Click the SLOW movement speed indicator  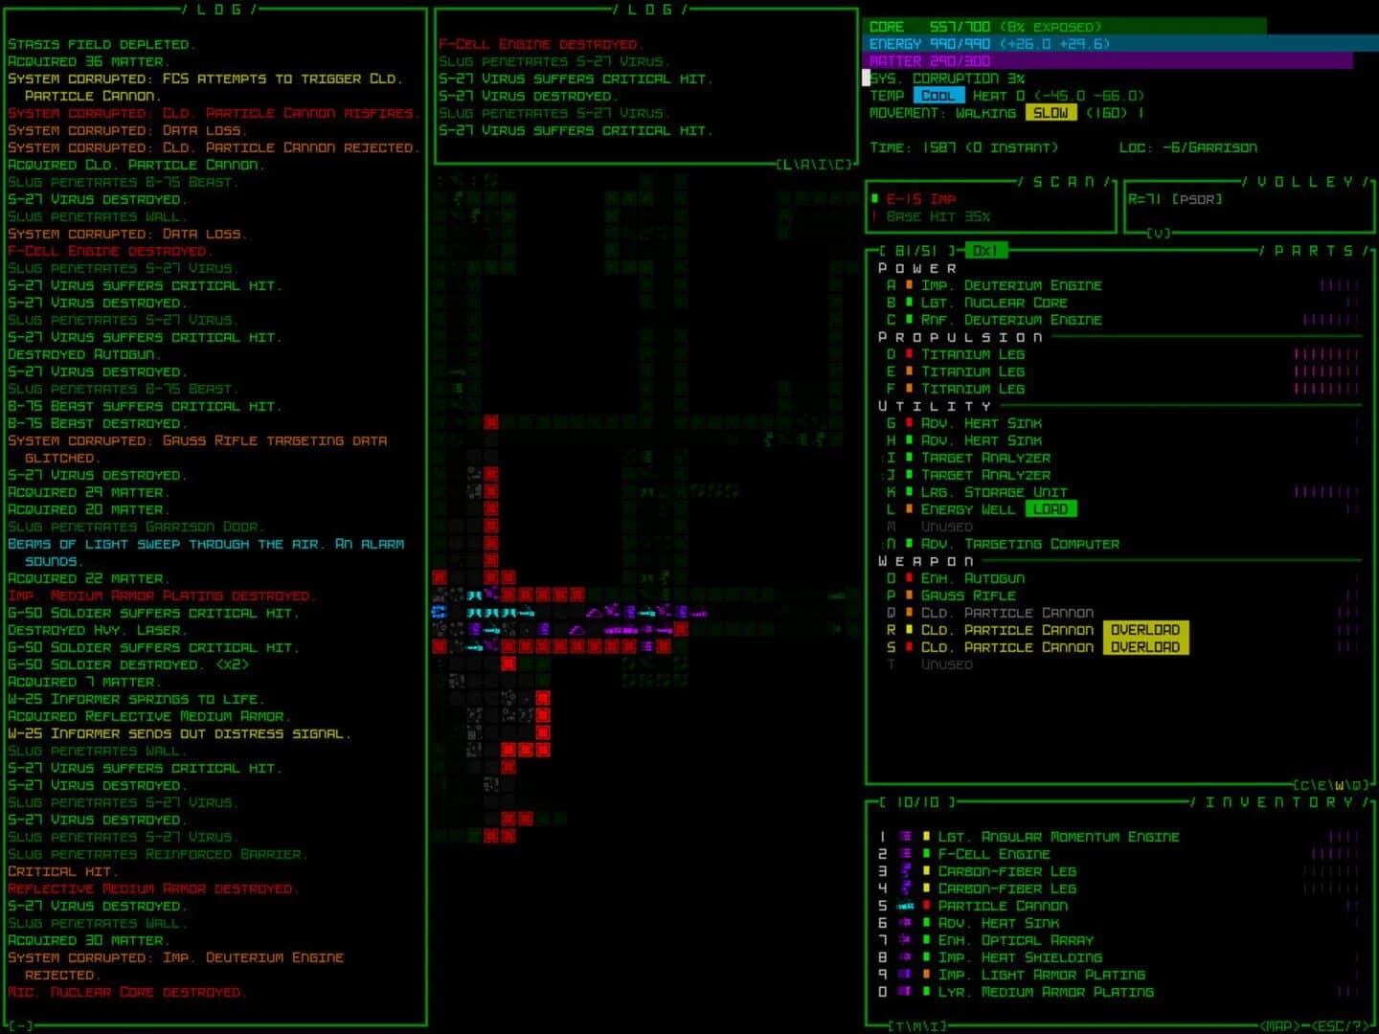pyautogui.click(x=1051, y=112)
